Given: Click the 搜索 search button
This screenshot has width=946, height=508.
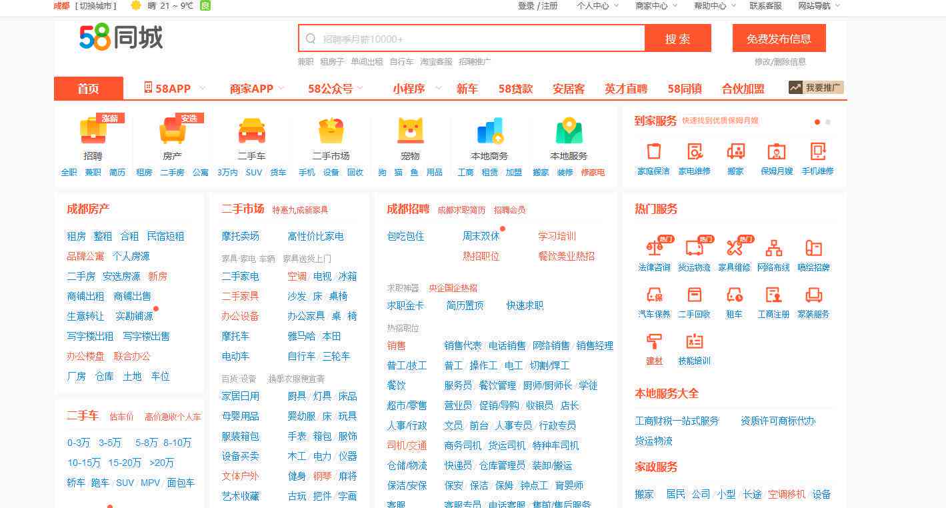Looking at the screenshot, I should point(678,38).
